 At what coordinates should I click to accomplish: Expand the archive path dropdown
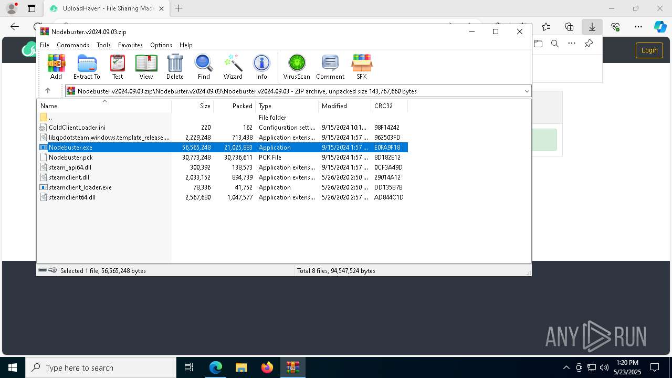click(527, 91)
